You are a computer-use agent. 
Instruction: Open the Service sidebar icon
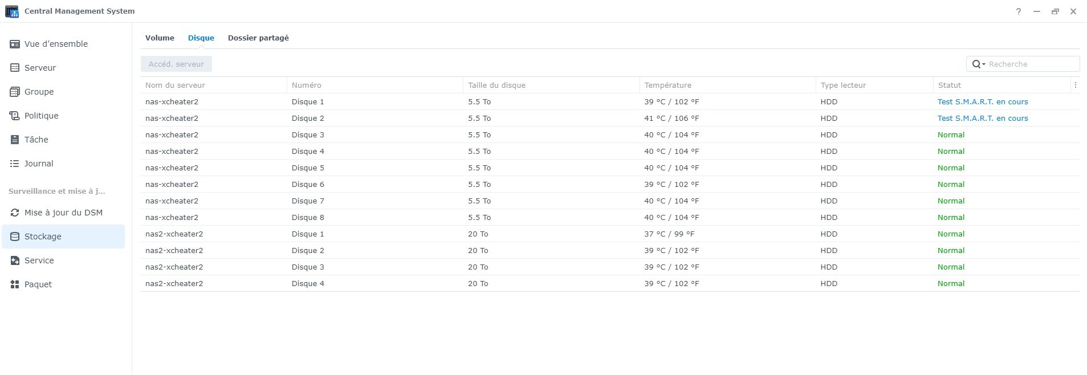[x=15, y=260]
